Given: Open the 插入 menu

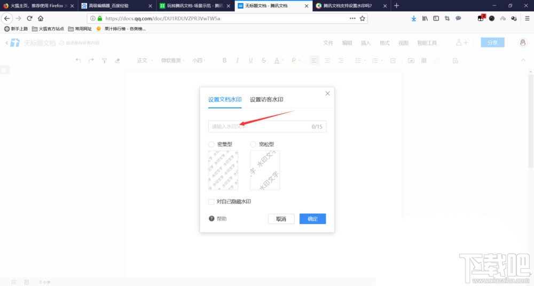Looking at the screenshot, I should coord(366,43).
